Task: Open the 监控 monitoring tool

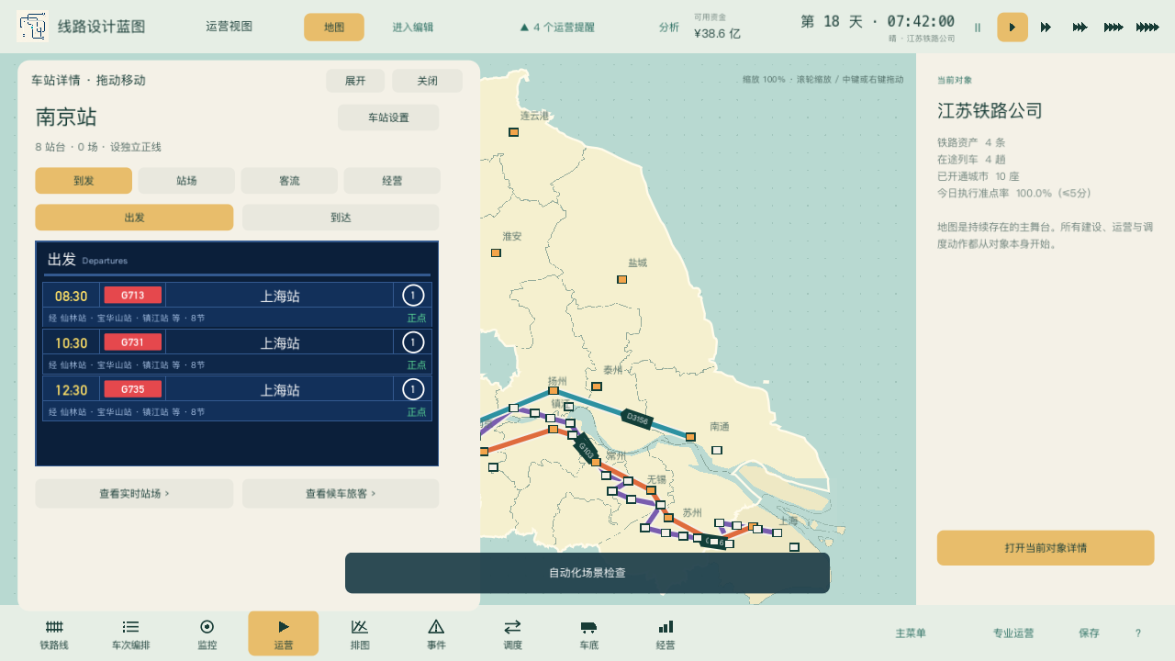Action: 207,633
